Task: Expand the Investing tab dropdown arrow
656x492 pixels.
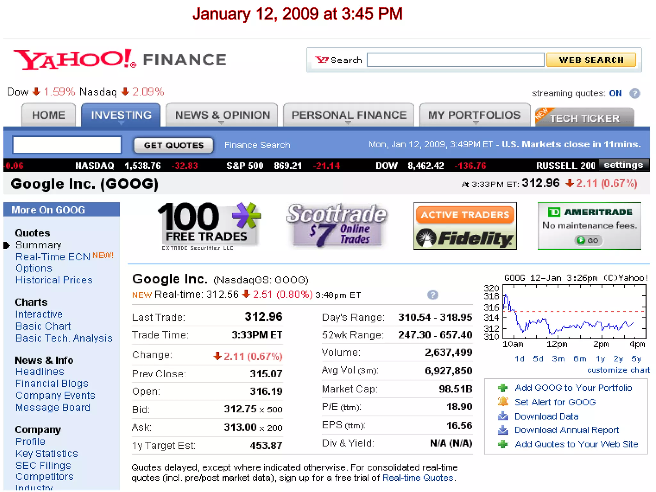Action: tap(121, 123)
